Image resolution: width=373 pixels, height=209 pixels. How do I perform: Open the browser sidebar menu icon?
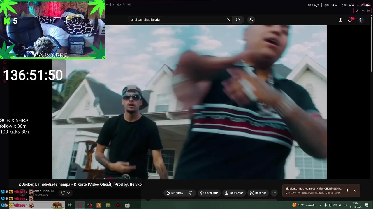368,11
